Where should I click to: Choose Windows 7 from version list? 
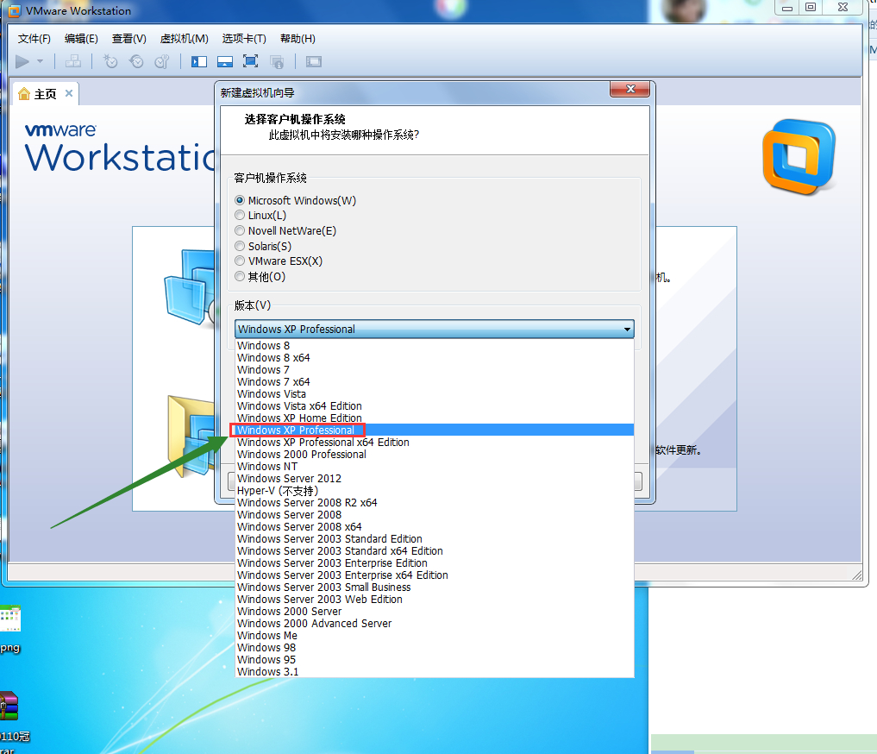[x=434, y=370]
